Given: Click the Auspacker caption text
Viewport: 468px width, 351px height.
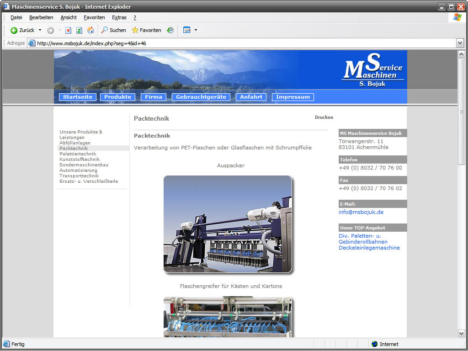Looking at the screenshot, I should pos(231,165).
